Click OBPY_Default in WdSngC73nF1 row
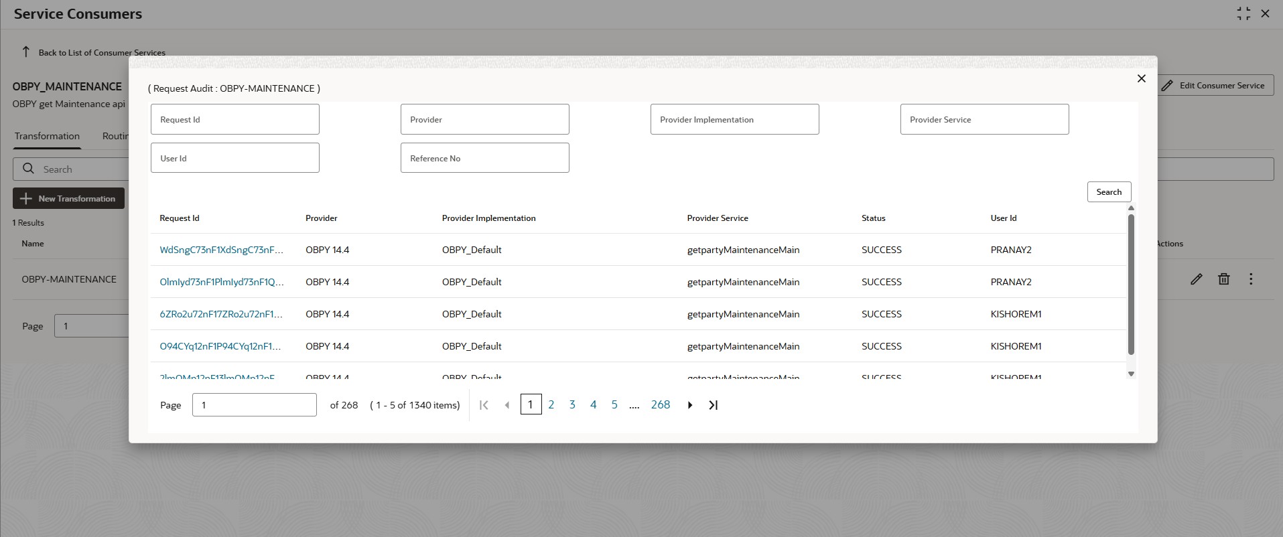This screenshot has height=537, width=1283. (472, 250)
